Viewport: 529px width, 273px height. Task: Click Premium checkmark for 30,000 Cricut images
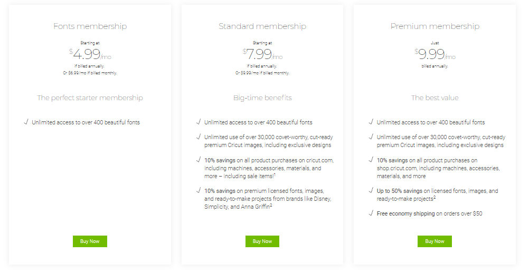pyautogui.click(x=371, y=136)
